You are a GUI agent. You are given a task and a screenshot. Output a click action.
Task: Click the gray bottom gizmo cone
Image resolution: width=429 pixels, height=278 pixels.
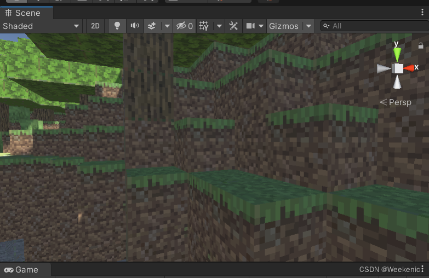click(397, 82)
